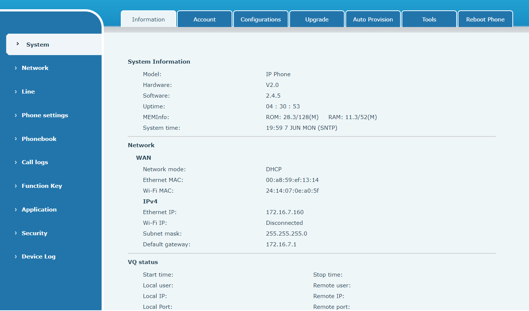Click the arrow icon beside Phonebook
This screenshot has height=311, width=529.
[x=16, y=139]
